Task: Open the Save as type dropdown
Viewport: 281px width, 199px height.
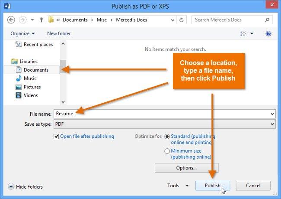Action: (x=165, y=124)
